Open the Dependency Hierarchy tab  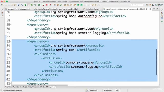(31, 87)
